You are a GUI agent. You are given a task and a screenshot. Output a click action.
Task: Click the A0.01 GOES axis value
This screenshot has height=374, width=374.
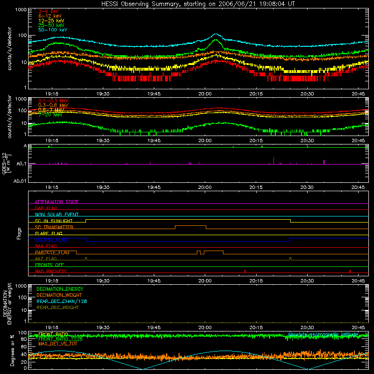coord(20,181)
